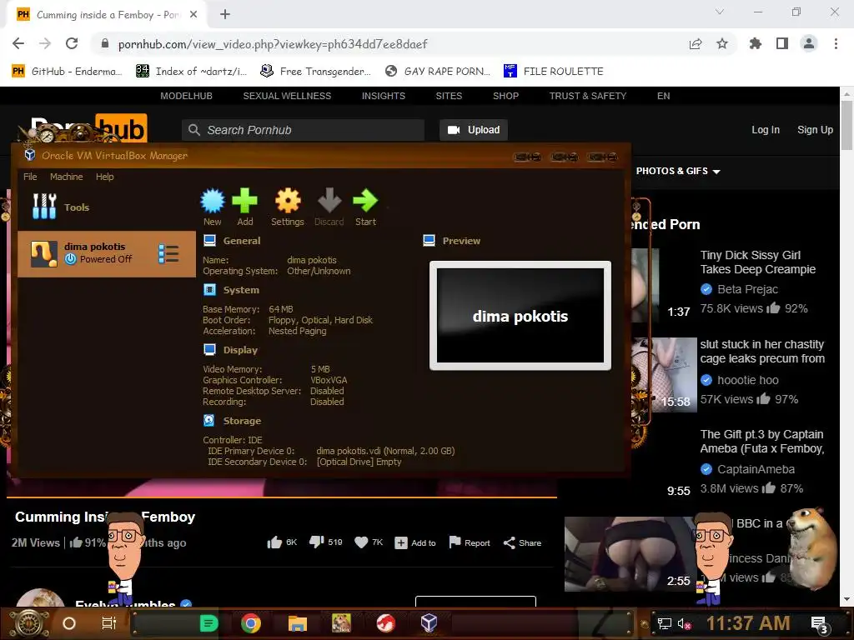Click the Boot Order value text
854x640 pixels.
tap(320, 320)
